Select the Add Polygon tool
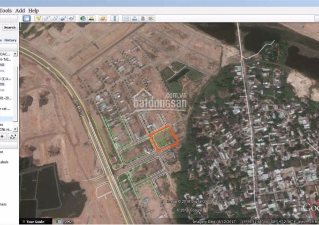 [x=46, y=18]
